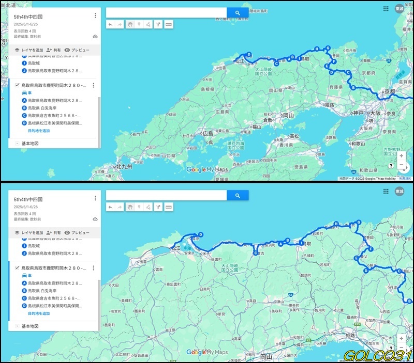Screen dimensions: 414x363
Task: Expand the 基本地図 arrow in the lower panel
Action: [17, 326]
